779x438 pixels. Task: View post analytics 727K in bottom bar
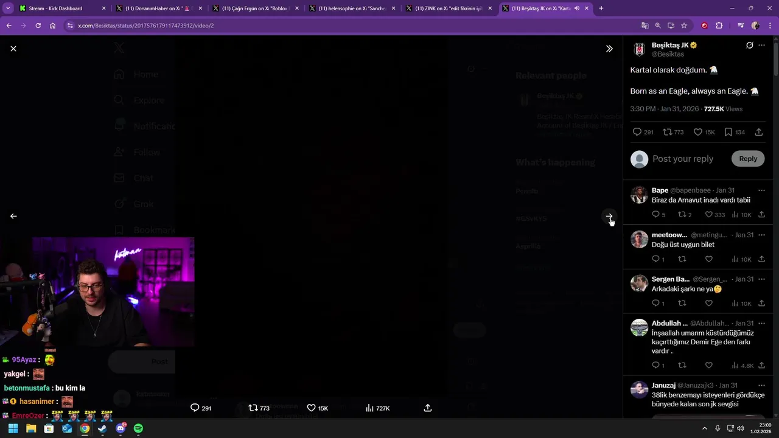tap(377, 408)
